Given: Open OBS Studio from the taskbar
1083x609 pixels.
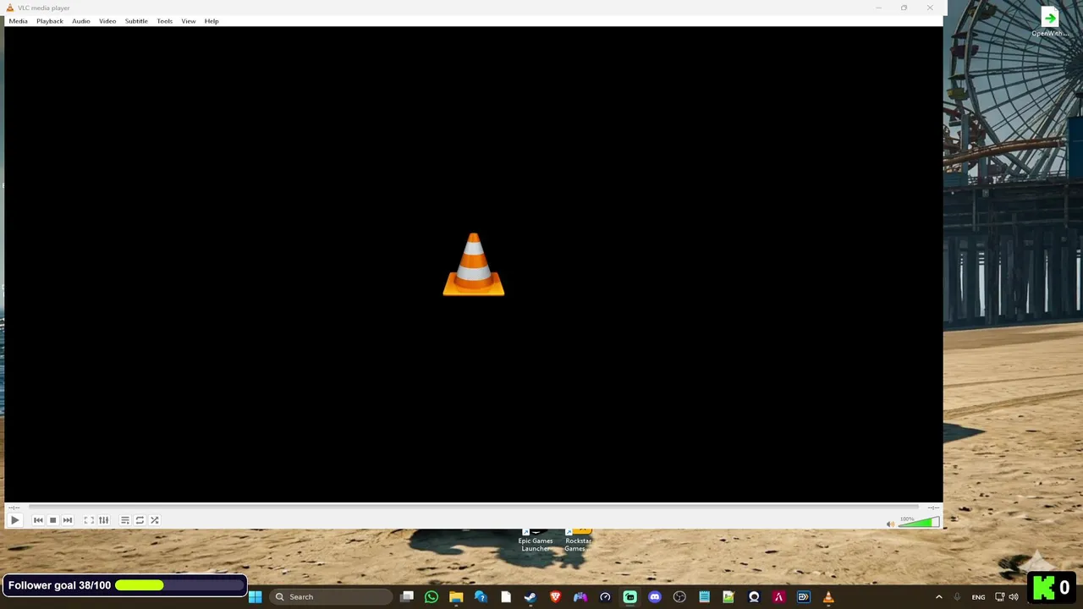Looking at the screenshot, I should tap(679, 597).
